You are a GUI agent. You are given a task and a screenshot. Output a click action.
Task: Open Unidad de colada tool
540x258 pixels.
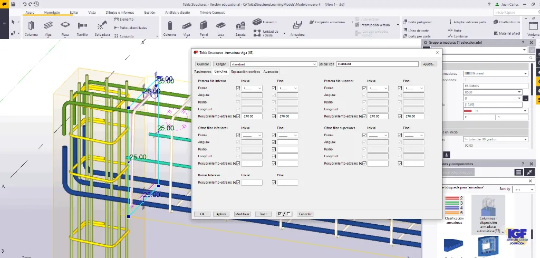(266, 33)
